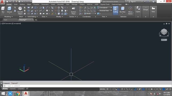Open the World coordinate system dropdown
Screen dimensions: 172x96
[90, 14]
